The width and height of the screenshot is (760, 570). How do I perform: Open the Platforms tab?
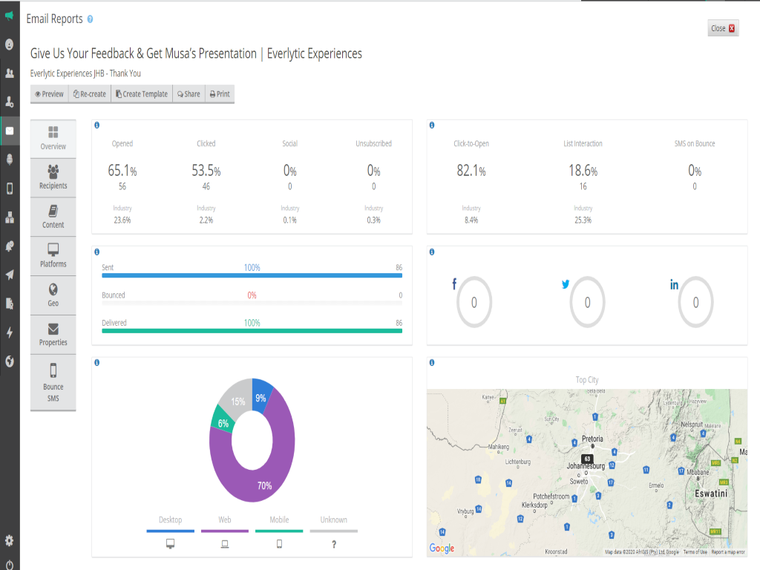tap(53, 256)
